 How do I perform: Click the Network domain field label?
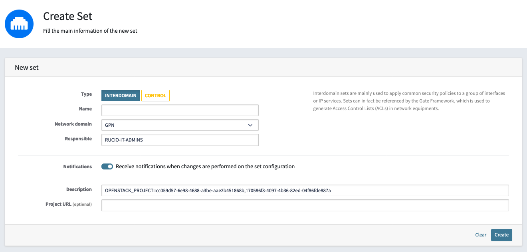pyautogui.click(x=73, y=124)
